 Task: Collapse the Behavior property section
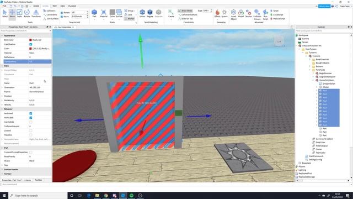[2, 109]
